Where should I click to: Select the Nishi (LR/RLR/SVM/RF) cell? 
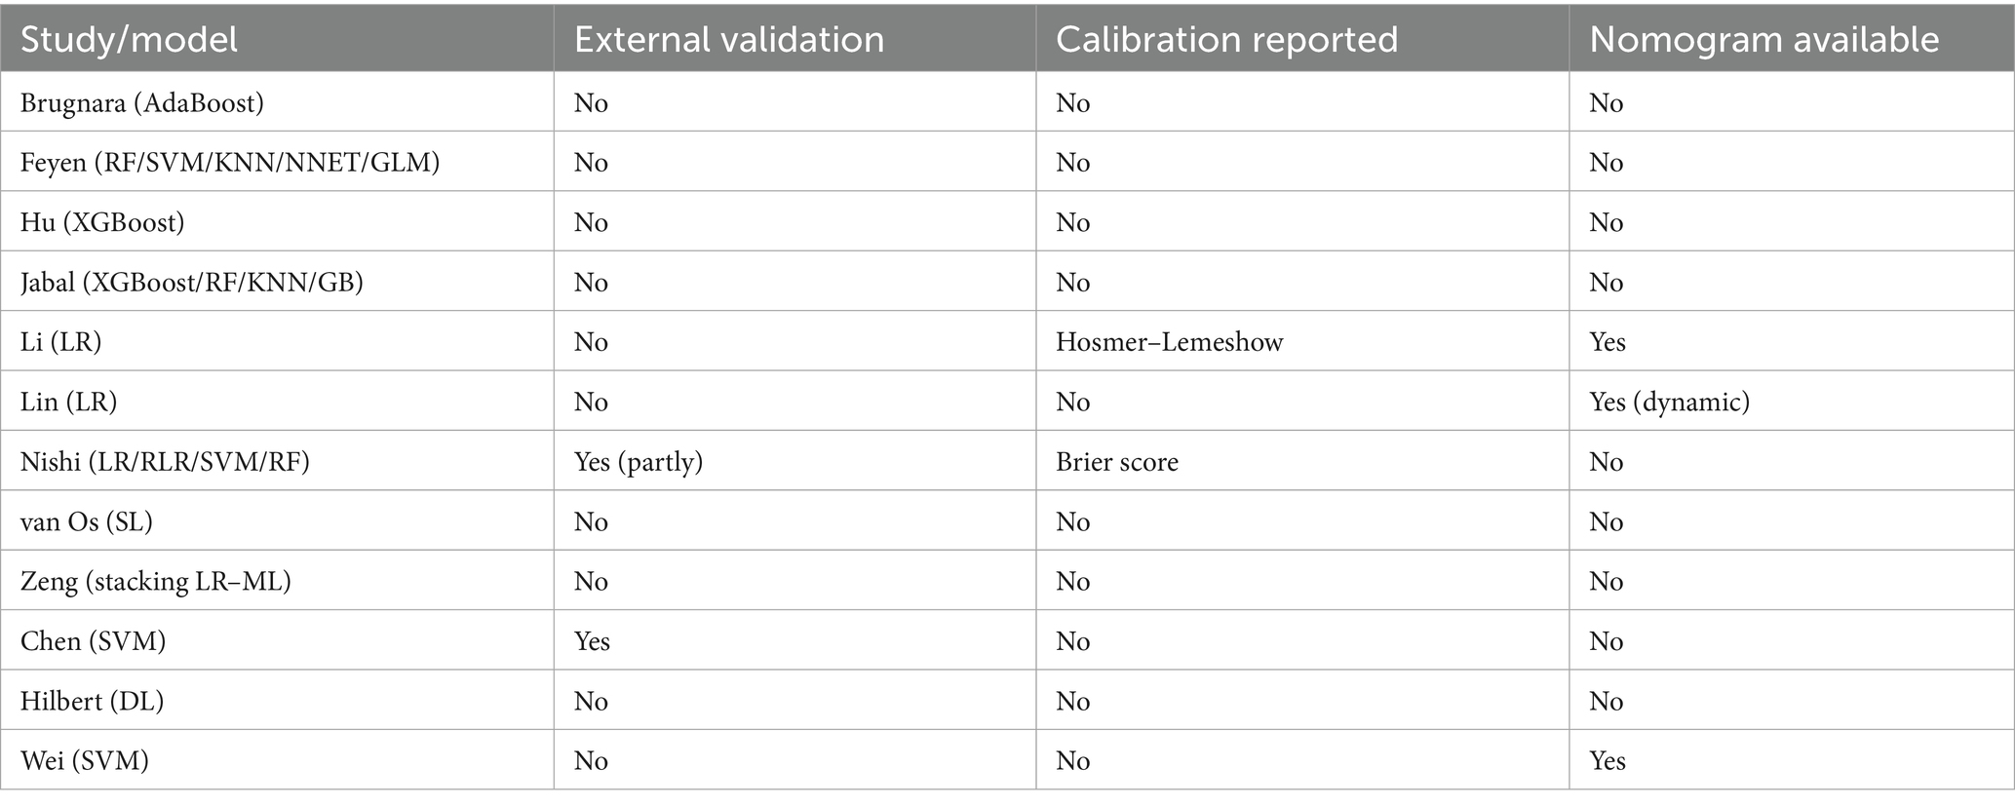click(165, 461)
